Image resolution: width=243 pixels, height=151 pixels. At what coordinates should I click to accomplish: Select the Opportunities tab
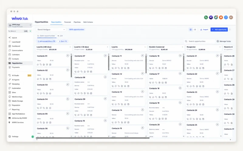(x=56, y=22)
